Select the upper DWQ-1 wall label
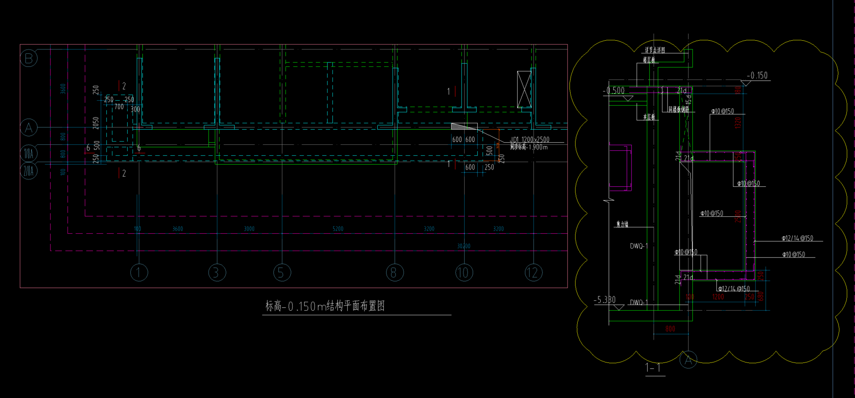Screen dimensions: 855x398 pos(639,246)
